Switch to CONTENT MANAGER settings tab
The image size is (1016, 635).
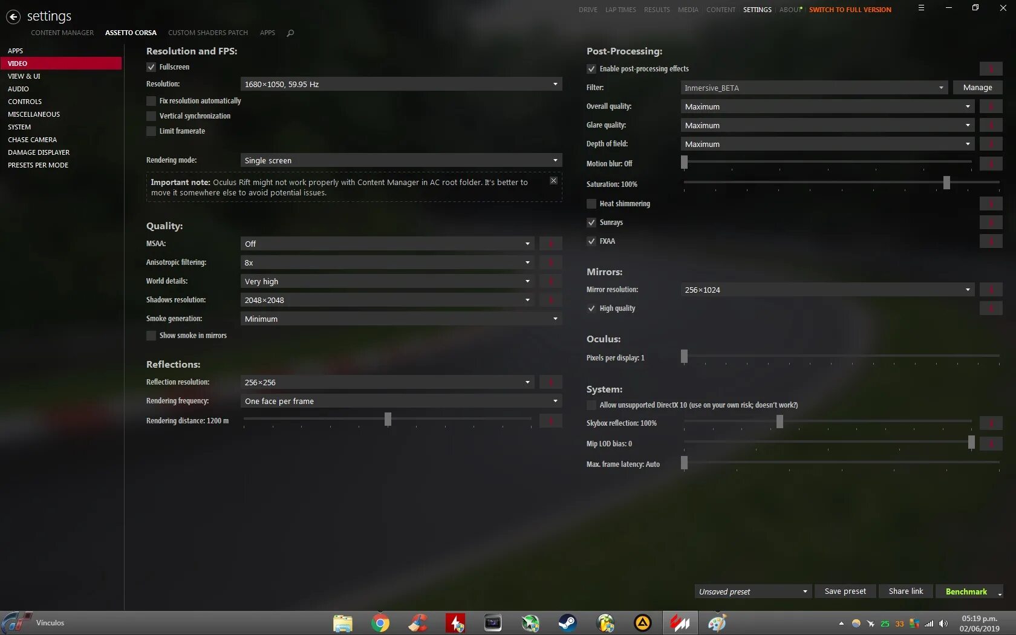click(x=62, y=33)
